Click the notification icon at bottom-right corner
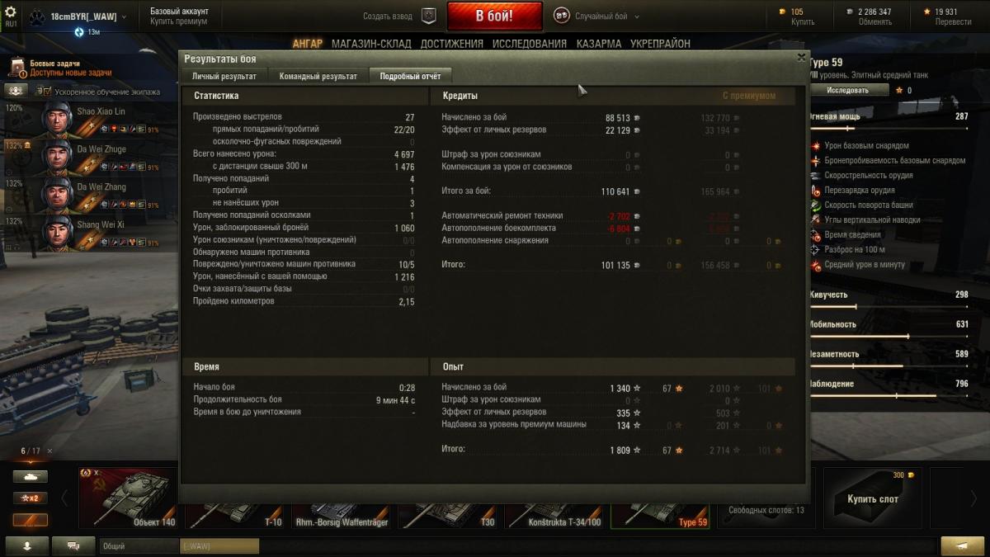990x557 pixels. [962, 545]
